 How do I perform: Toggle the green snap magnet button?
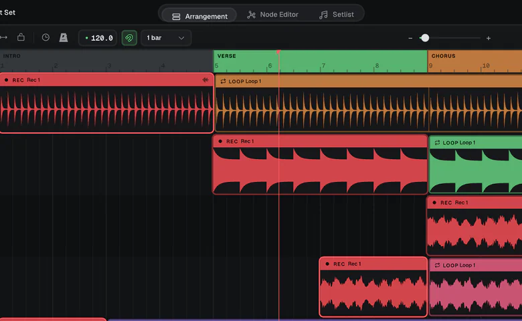coord(129,38)
